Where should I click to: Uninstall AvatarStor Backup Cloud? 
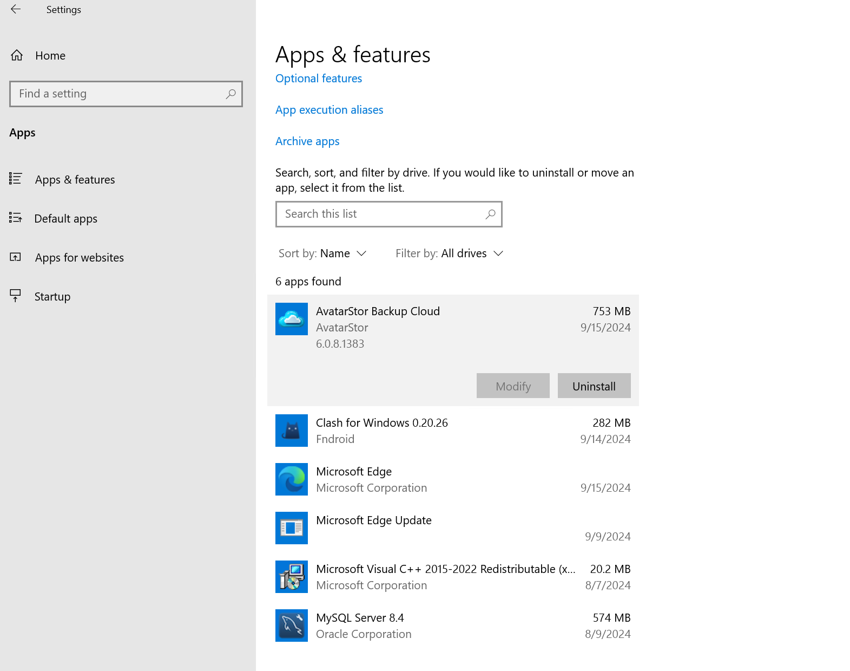pyautogui.click(x=594, y=386)
